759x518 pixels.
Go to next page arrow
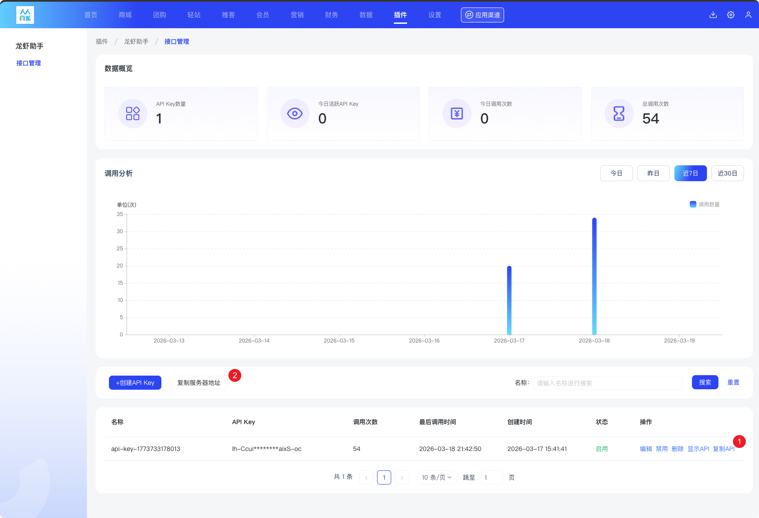(402, 477)
